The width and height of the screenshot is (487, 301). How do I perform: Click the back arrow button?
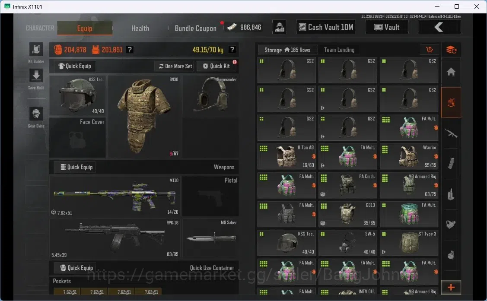439,27
